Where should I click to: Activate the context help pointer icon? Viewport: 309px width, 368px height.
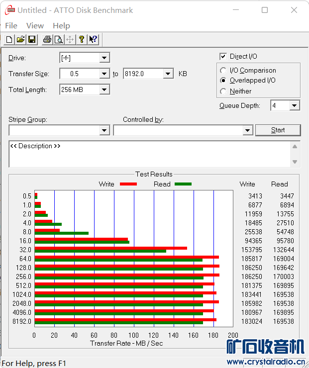[x=93, y=40]
